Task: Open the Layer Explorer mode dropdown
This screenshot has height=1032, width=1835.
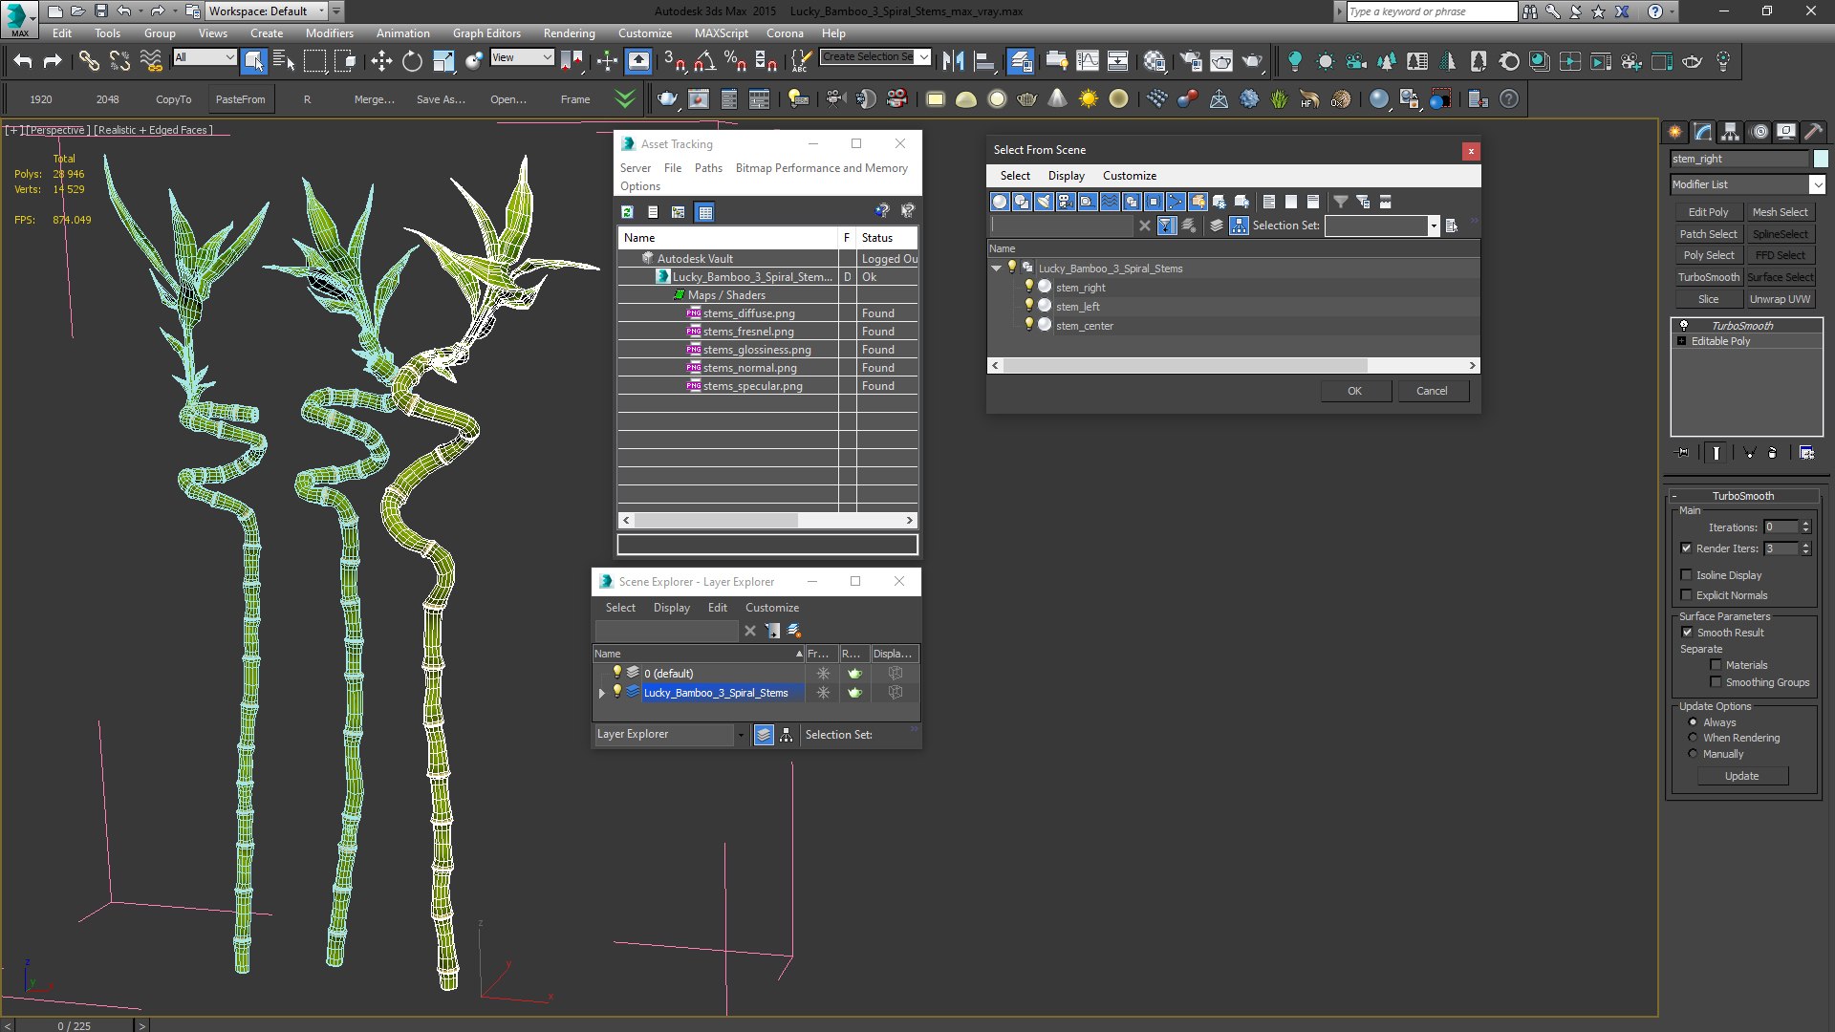Action: click(741, 735)
